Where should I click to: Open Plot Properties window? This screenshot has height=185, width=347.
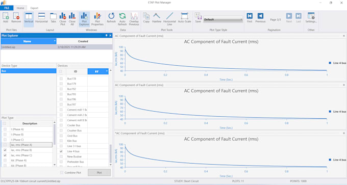(97, 19)
